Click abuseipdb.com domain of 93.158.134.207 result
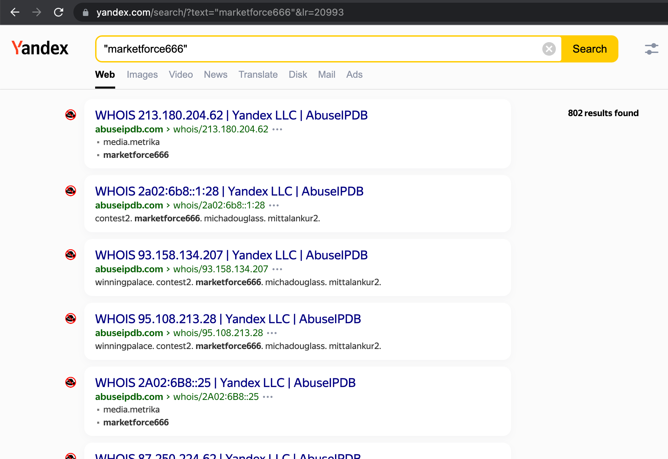668x459 pixels. [129, 269]
